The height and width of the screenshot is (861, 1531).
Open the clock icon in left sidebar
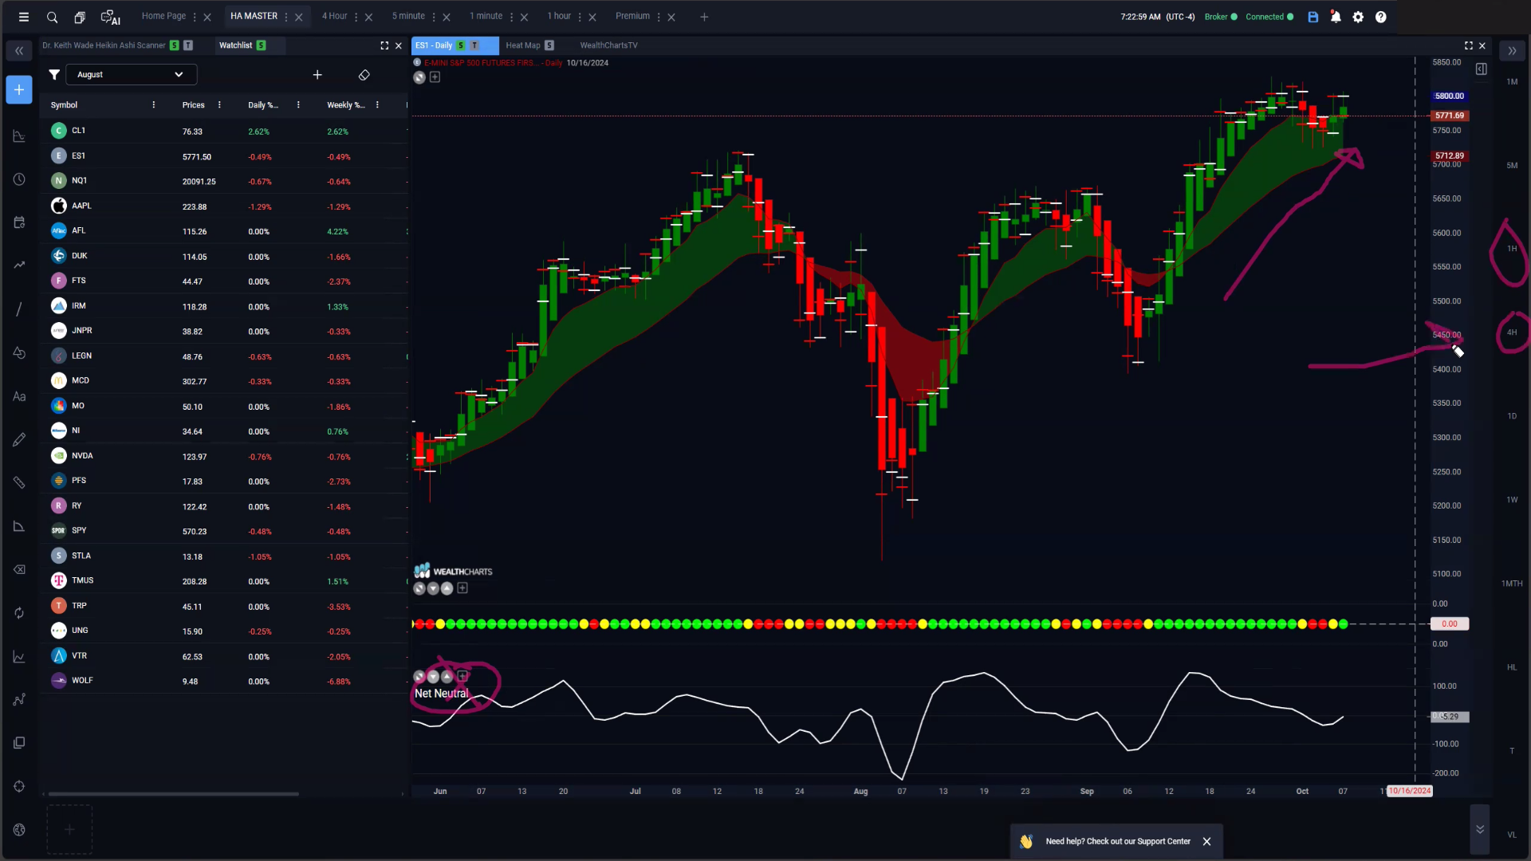(x=19, y=179)
